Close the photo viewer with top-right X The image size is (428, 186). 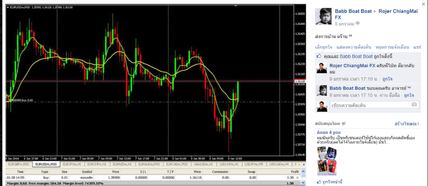[x=423, y=4]
